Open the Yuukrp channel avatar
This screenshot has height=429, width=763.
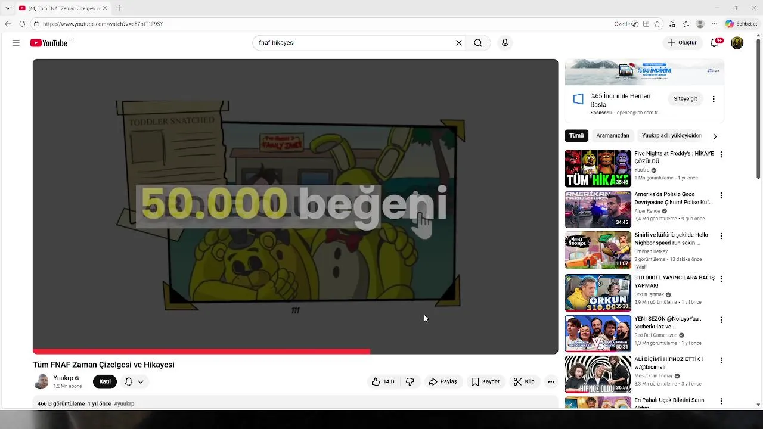click(41, 382)
